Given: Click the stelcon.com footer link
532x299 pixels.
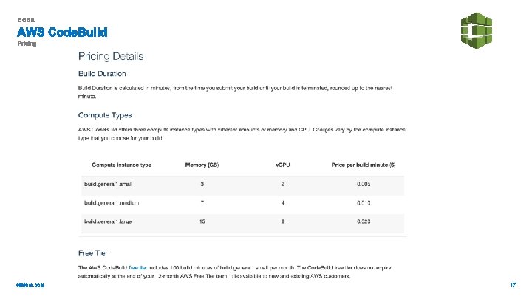Looking at the screenshot, I should coord(30,285).
